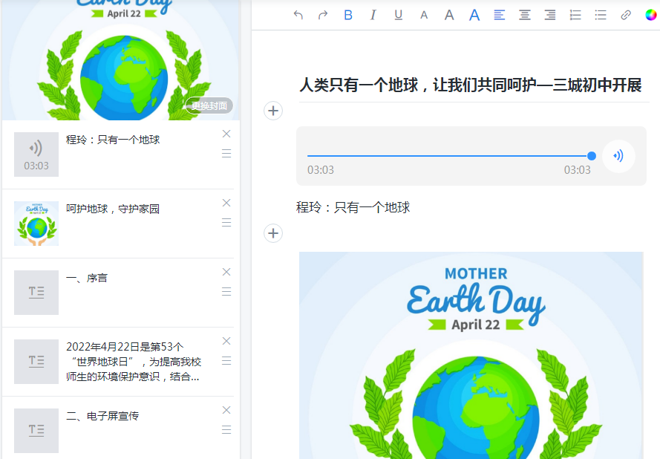Insert a numbered list
660x459 pixels.
pos(575,15)
